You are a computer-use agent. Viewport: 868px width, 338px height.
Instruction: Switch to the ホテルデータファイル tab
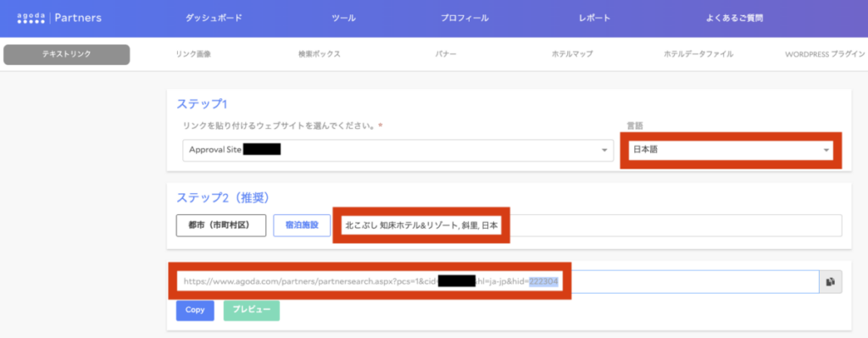pos(698,54)
